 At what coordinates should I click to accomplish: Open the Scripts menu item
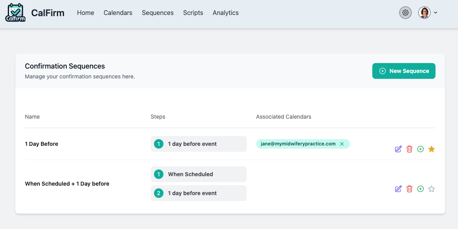(193, 13)
